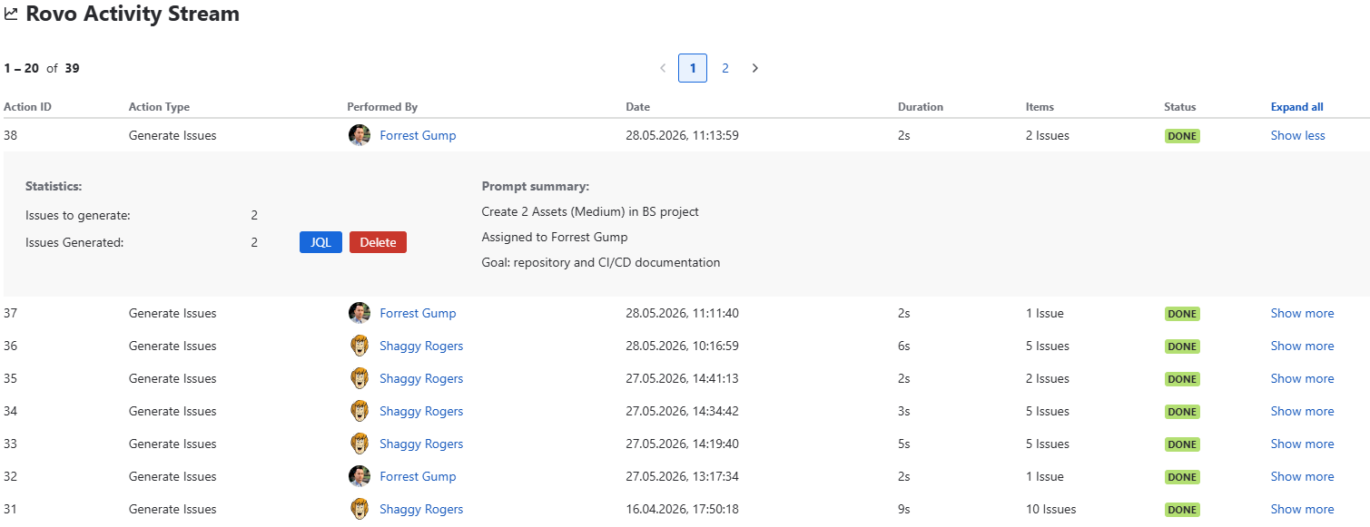Click 'Goal: repository and CI/CD documentation' line

pos(601,262)
